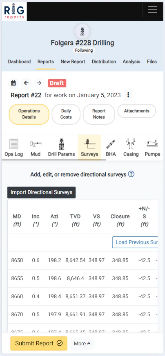This screenshot has height=356, width=165.
Task: Click the azimuth value 198.6
Action: tap(54, 278)
